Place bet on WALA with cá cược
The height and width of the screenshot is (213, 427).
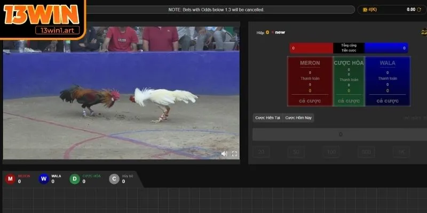tap(388, 101)
